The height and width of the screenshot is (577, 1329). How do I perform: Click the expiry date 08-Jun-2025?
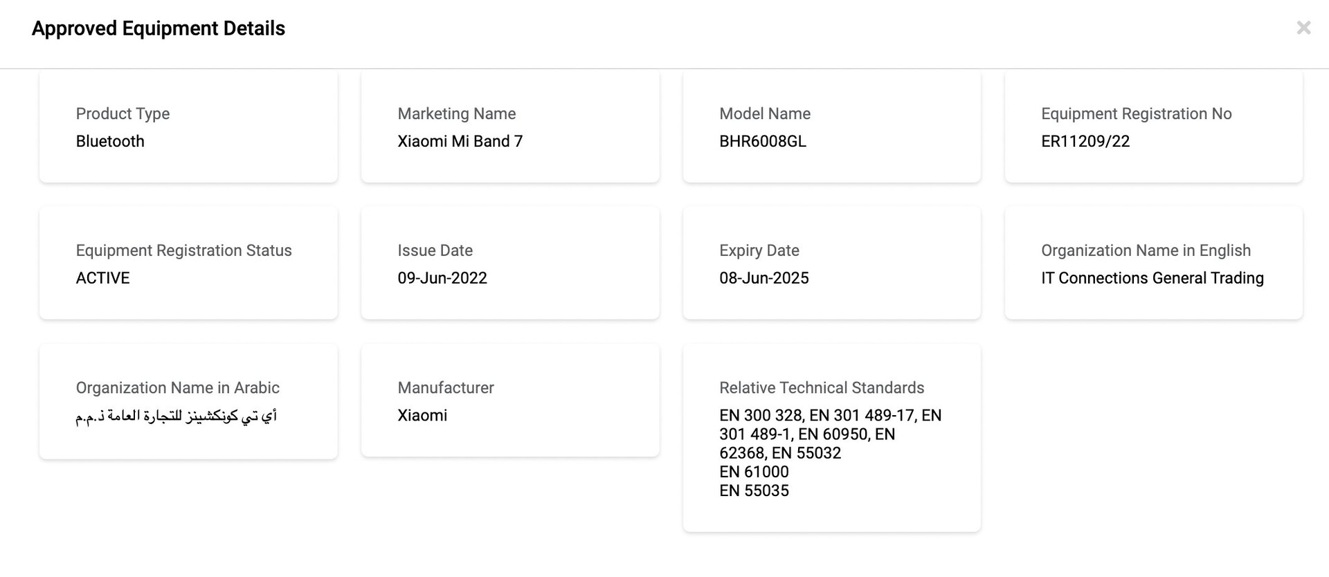point(763,278)
